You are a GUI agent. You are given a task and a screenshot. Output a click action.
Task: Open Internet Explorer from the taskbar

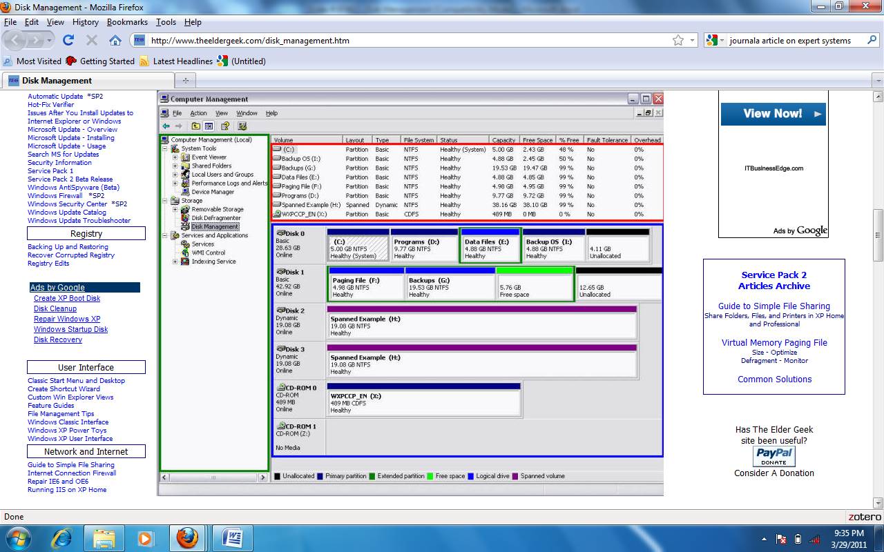click(x=62, y=537)
